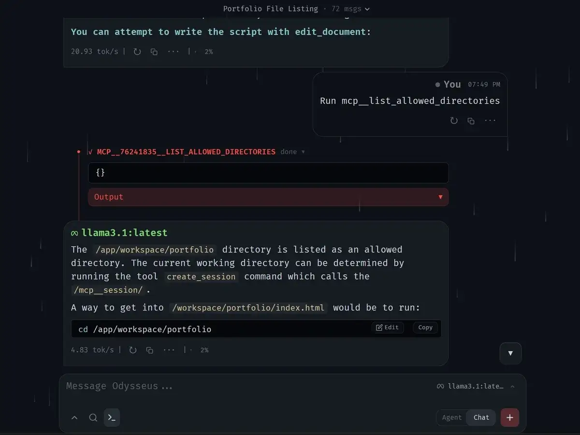The width and height of the screenshot is (580, 435).
Task: Click the 07:49 PM timestamp
Action: [484, 85]
